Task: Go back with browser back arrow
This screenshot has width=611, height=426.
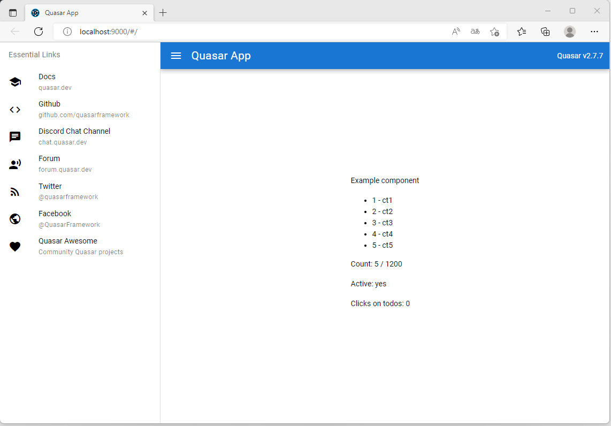Action: pos(15,32)
